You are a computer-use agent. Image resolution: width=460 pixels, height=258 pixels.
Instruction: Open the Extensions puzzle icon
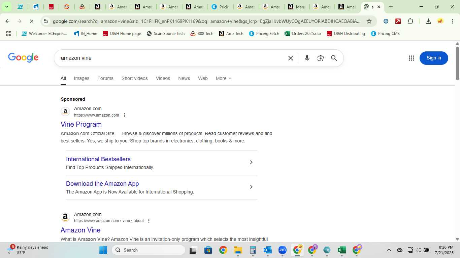410,21
